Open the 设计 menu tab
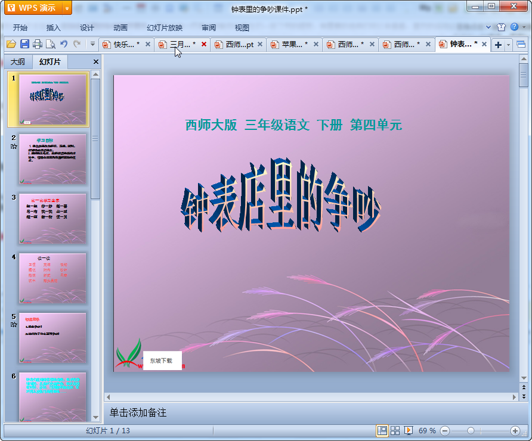Screen dimensions: 532x441 [x=87, y=28]
